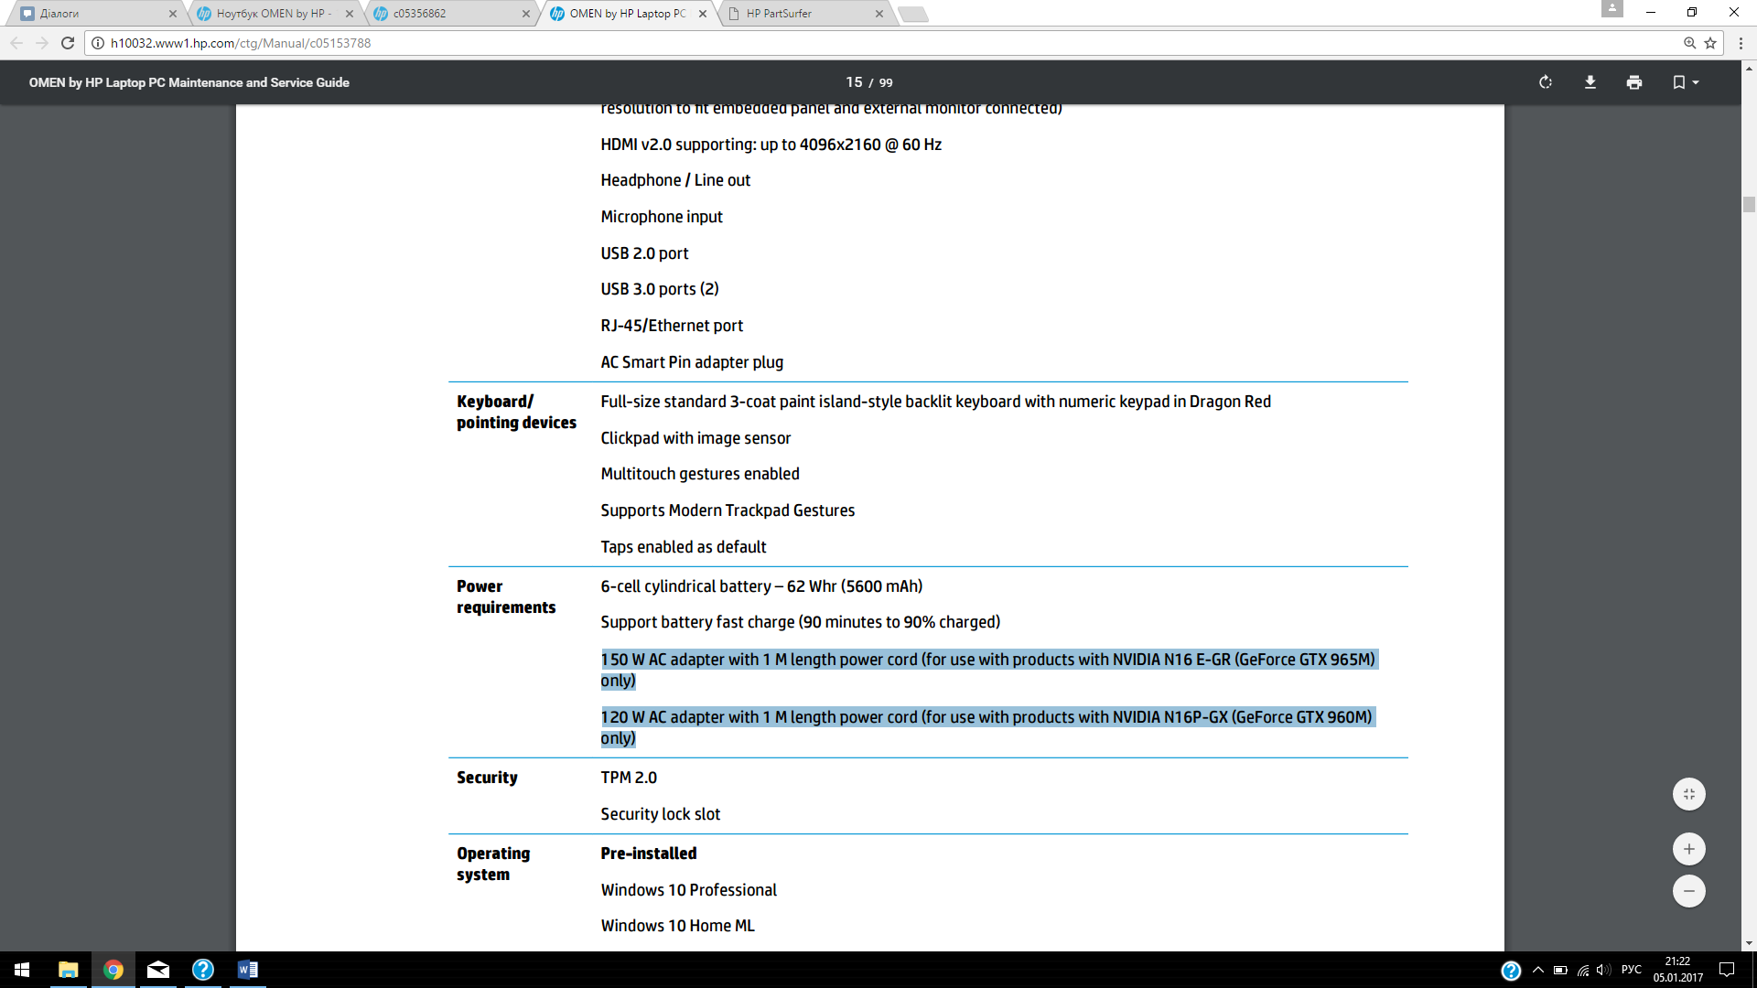The image size is (1757, 988).
Task: Download the PDF file
Action: click(1590, 82)
